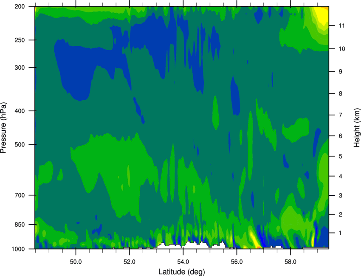Screen dimensions: 361x276
Task: Click the 1000 pressure axis label
Action: click(18, 249)
